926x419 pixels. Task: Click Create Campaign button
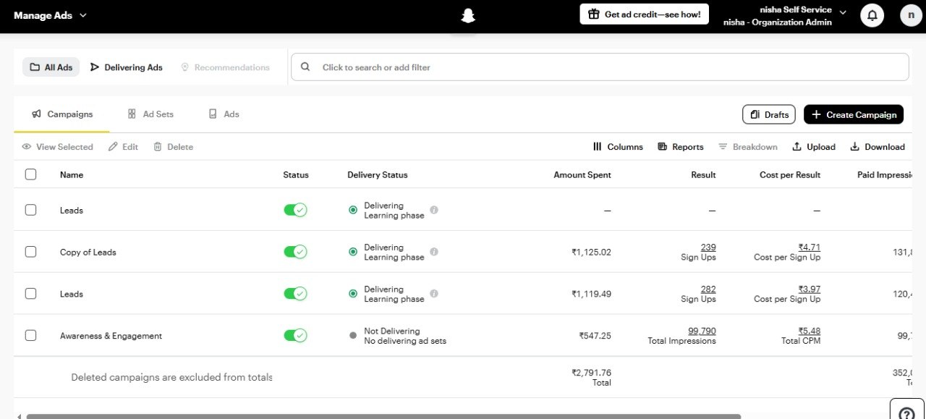pyautogui.click(x=854, y=114)
